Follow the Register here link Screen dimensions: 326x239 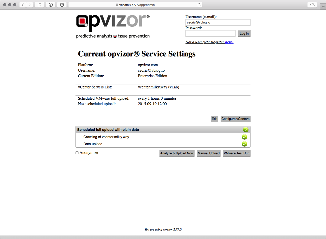(229, 42)
